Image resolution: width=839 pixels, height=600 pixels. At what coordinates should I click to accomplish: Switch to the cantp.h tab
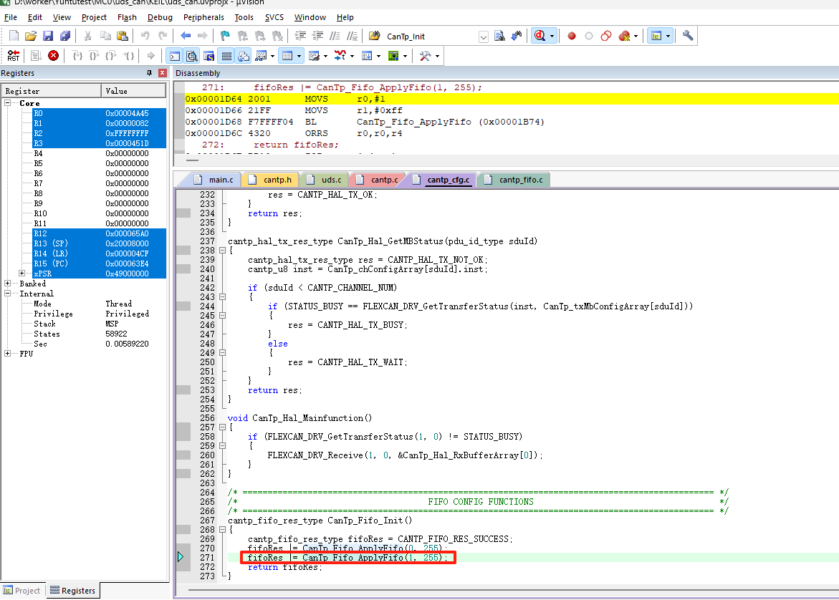click(271, 180)
